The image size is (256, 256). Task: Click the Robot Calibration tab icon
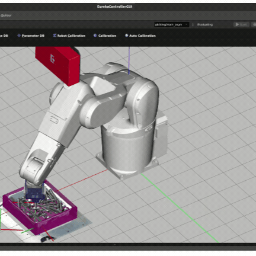coord(55,36)
